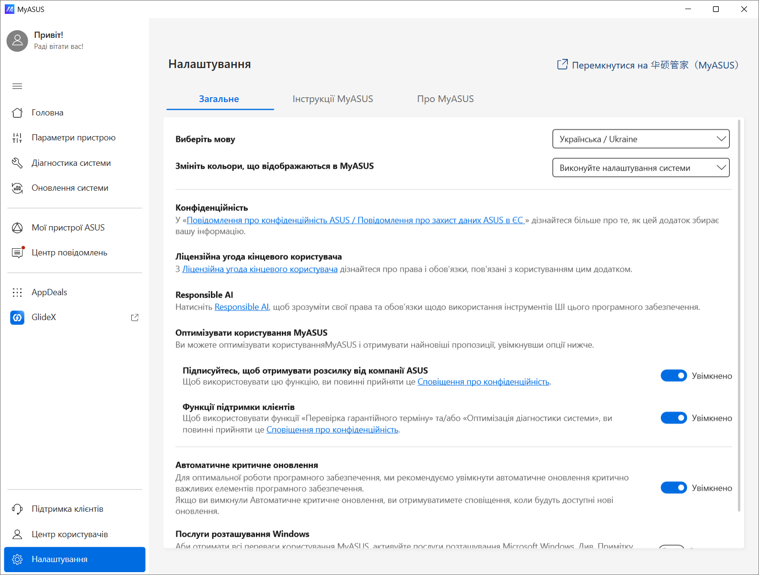Image resolution: width=759 pixels, height=575 pixels.
Task: Click the Головна home icon
Action: click(17, 113)
